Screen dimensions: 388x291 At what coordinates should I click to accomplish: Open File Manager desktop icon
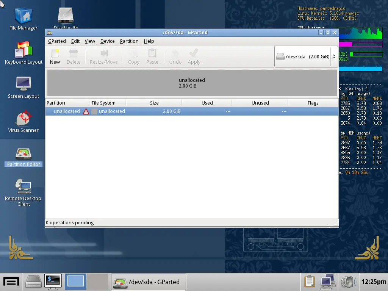(x=23, y=19)
